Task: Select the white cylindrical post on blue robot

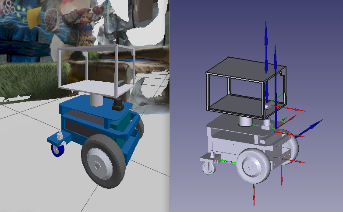Action: [96, 100]
